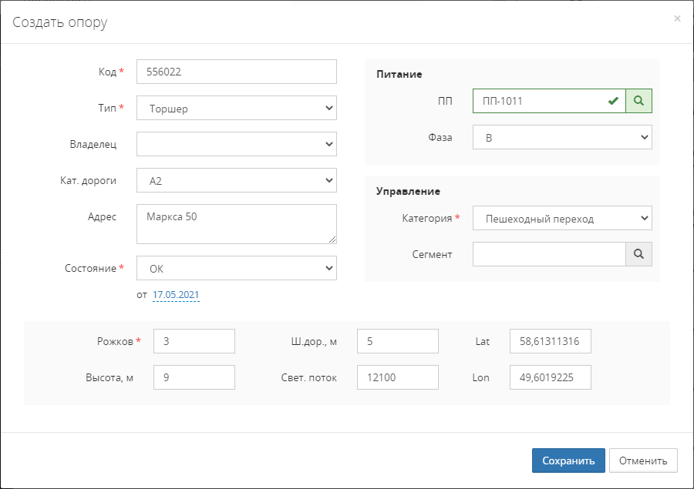Click the Сохранить button
The width and height of the screenshot is (694, 489).
click(x=568, y=461)
